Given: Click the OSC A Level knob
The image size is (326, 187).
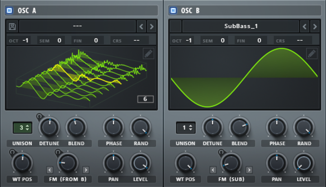Looking at the screenshot, I should pos(141,163).
